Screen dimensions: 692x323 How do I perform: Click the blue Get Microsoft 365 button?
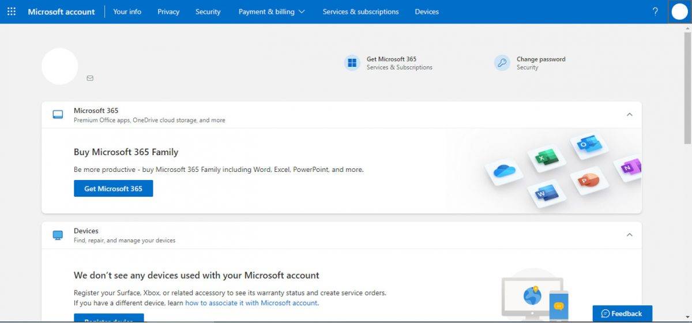pos(114,189)
